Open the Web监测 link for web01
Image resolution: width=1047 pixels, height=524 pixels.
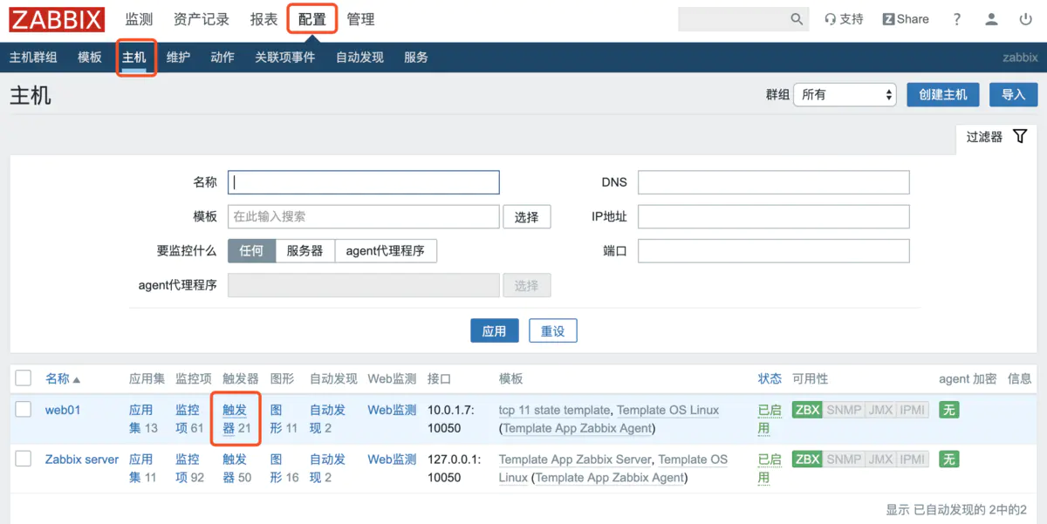(x=392, y=410)
